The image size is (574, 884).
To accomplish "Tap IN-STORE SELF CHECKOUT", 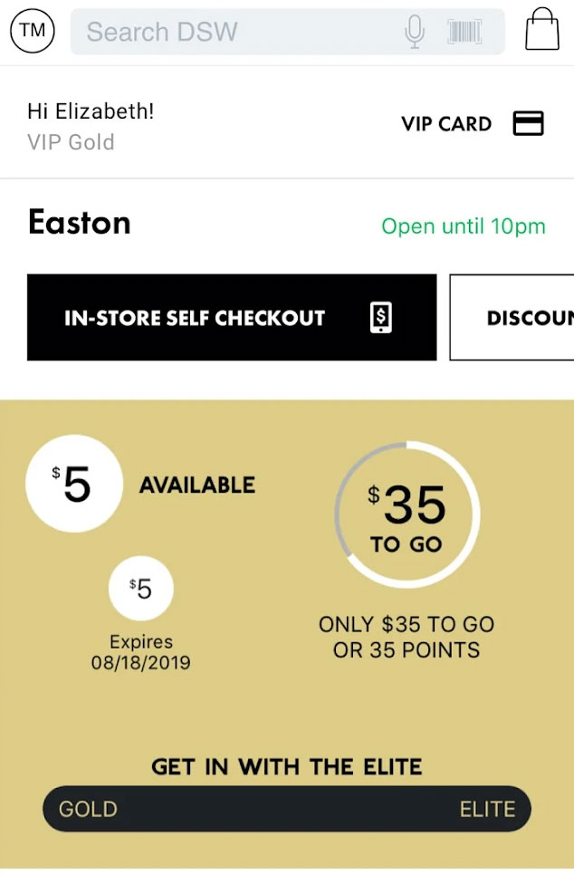I will point(194,317).
